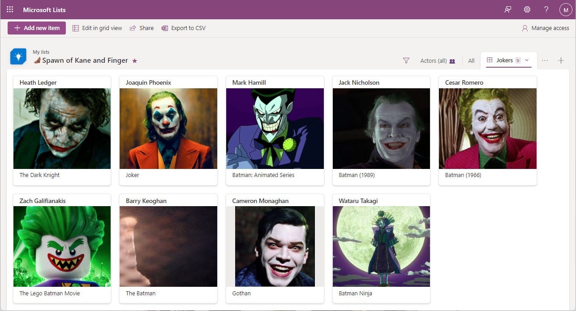Screen dimensions: 576x311
Task: Click the plus icon to add view
Action: [x=561, y=60]
